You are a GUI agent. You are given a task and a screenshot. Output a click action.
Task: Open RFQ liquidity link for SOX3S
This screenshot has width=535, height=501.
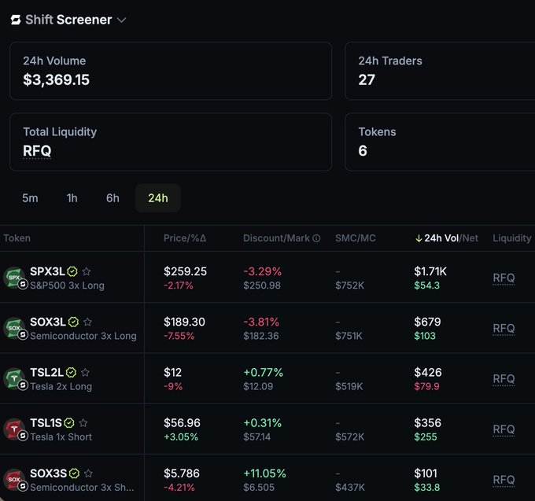[504, 480]
